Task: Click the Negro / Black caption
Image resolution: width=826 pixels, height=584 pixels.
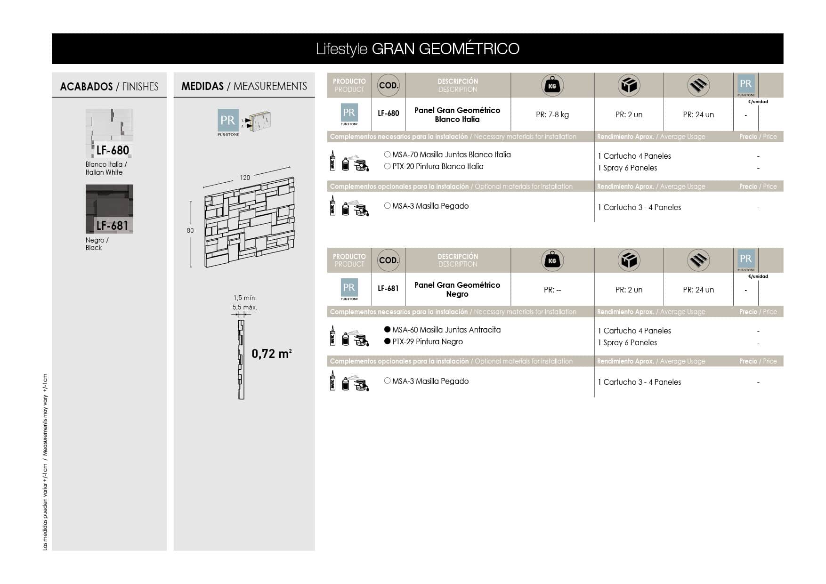Action: (x=97, y=244)
